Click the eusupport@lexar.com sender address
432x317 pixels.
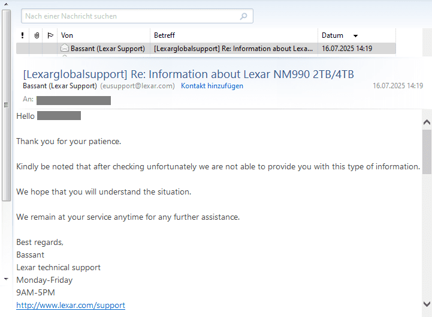[137, 86]
